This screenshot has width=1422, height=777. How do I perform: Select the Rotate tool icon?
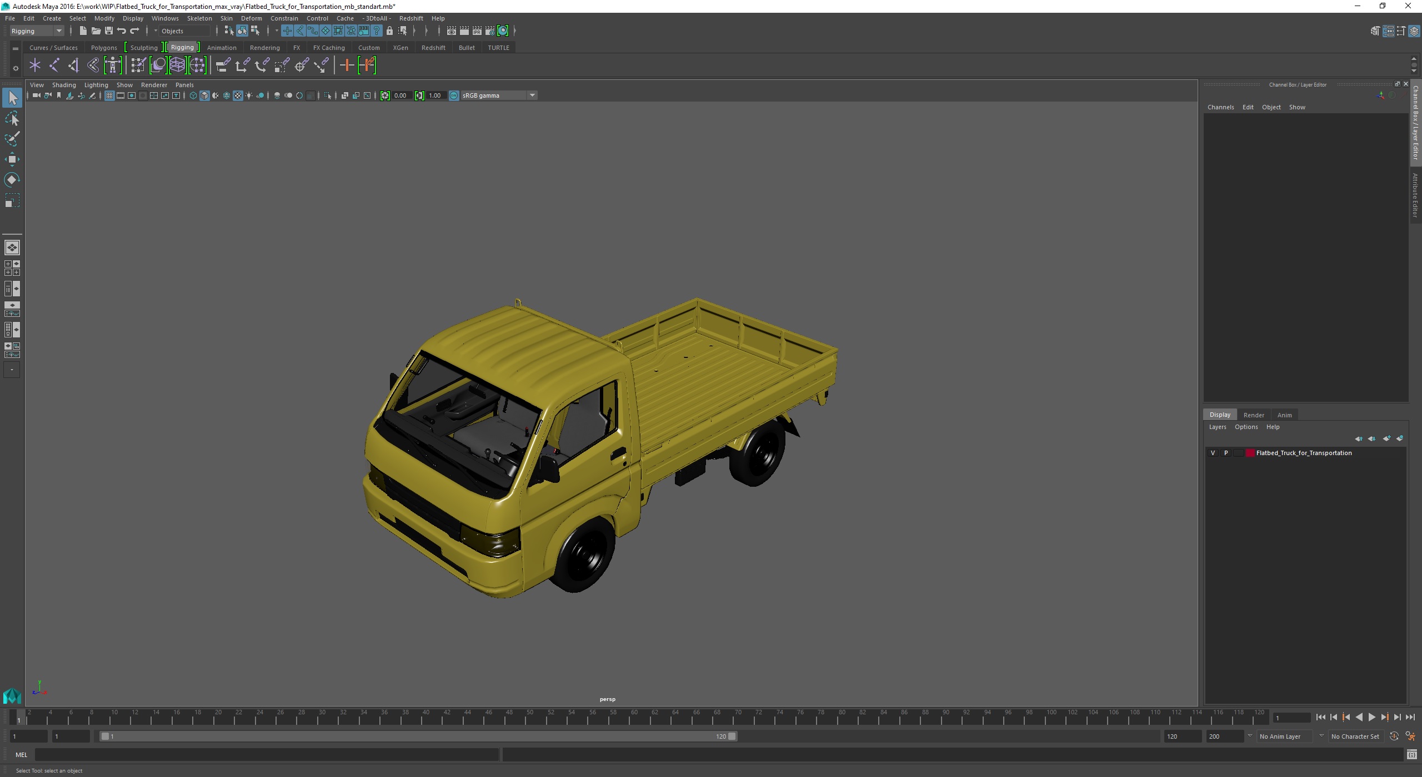(x=13, y=179)
